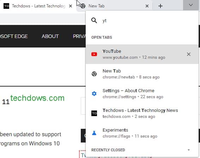The height and width of the screenshot is (158, 200).
Task: Click the blue settings gear icon
Action: pyautogui.click(x=94, y=94)
